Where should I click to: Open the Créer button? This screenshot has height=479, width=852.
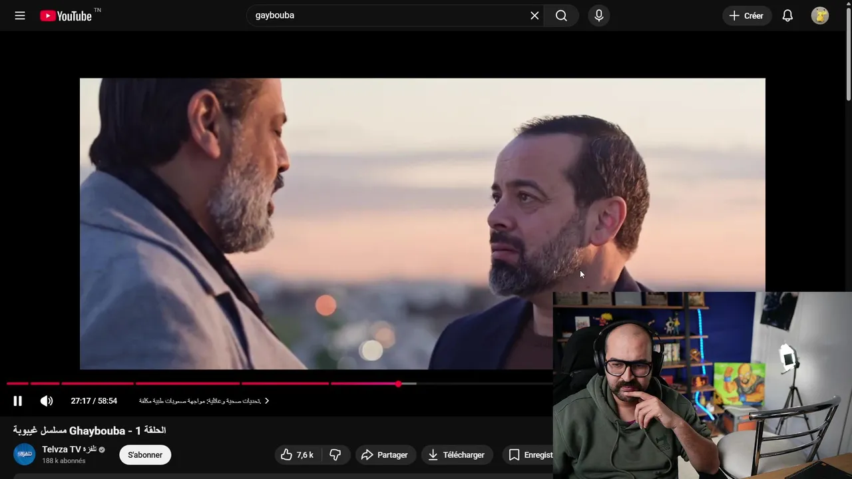click(x=747, y=15)
